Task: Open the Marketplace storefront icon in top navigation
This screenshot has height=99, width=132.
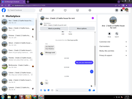Action: pyautogui.click(x=77, y=10)
